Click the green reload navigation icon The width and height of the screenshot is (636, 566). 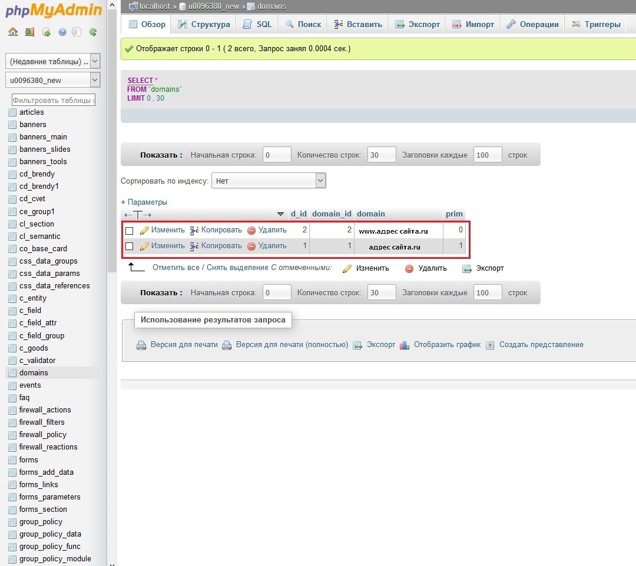tap(93, 32)
